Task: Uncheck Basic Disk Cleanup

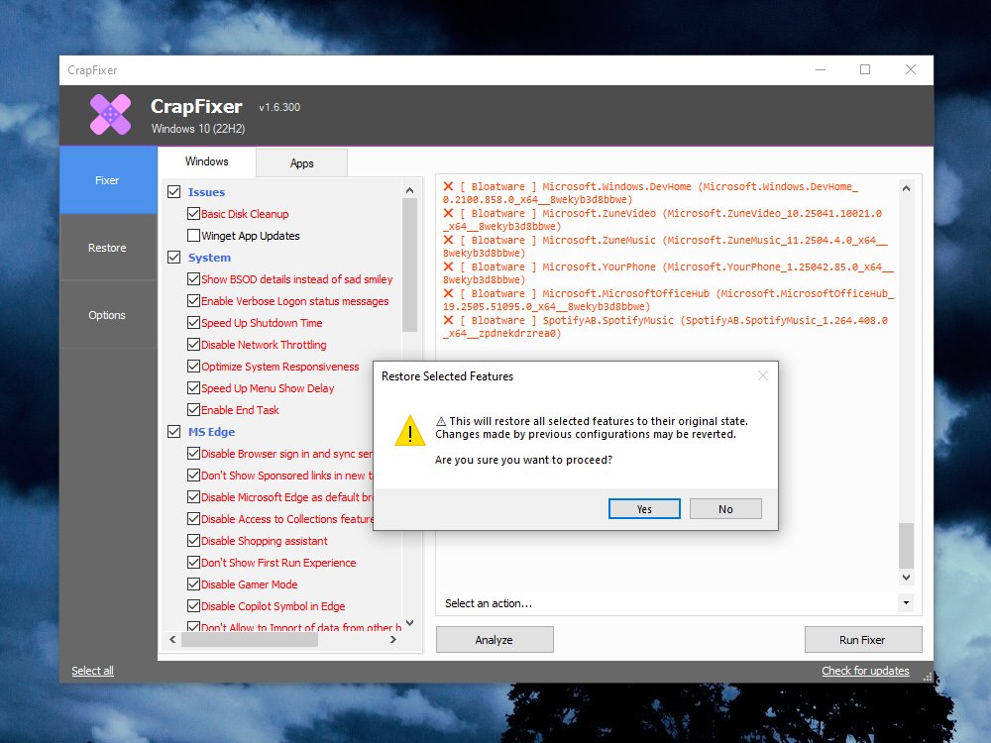Action: 193,214
